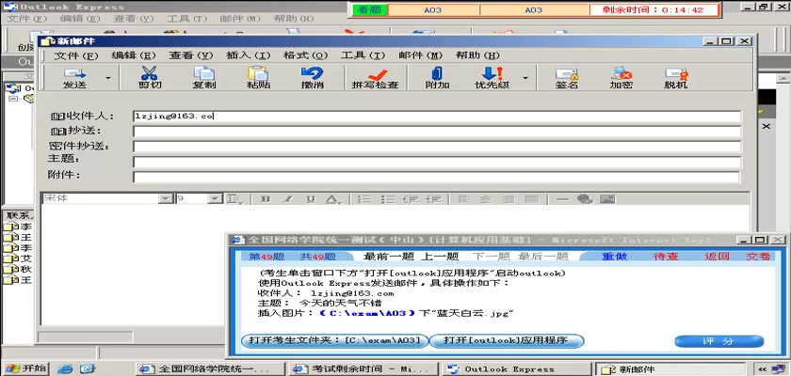Toggle underline formatting in message editor
This screenshot has height=376, width=791.
(x=311, y=199)
